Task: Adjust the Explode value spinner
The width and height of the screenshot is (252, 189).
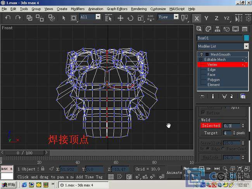Action: click(243, 158)
